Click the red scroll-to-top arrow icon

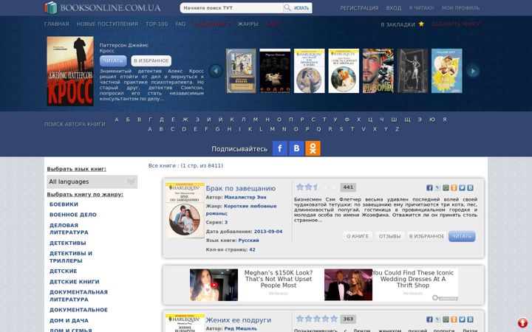tap(523, 323)
